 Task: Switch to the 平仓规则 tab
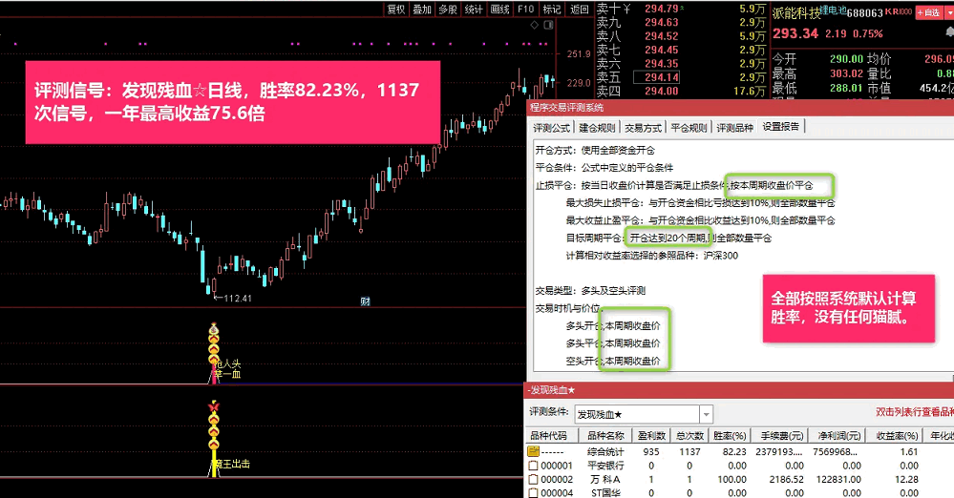(x=689, y=128)
